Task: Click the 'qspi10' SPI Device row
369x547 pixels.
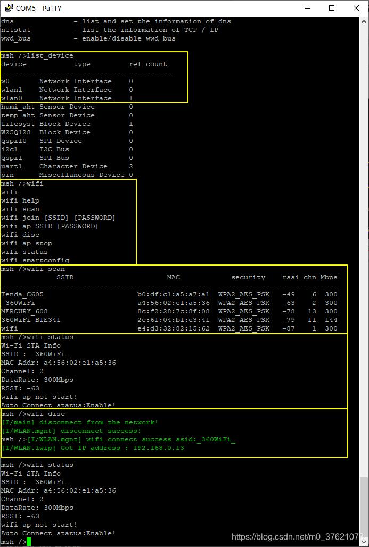Action: 67,141
